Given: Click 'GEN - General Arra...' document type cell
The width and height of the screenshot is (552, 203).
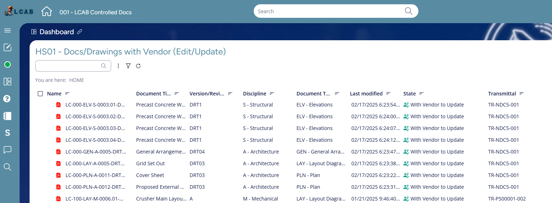Looking at the screenshot, I should [x=321, y=152].
